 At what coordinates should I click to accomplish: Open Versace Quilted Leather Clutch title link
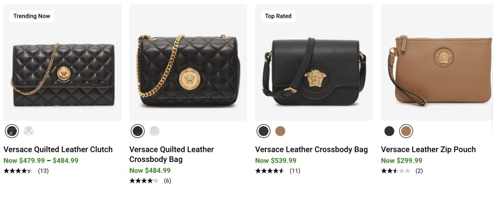click(58, 149)
